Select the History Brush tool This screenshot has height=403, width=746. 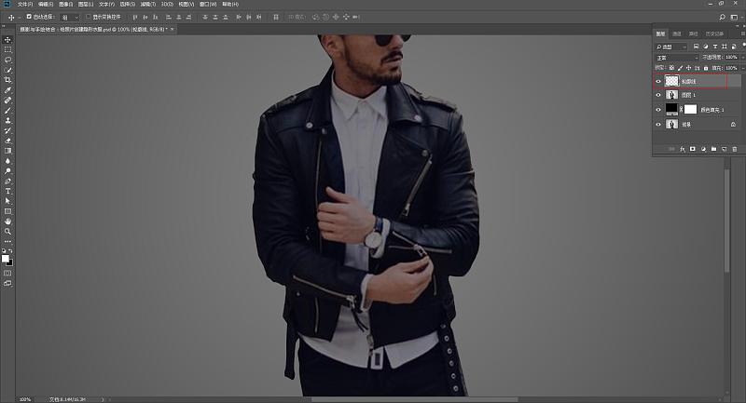[7, 130]
